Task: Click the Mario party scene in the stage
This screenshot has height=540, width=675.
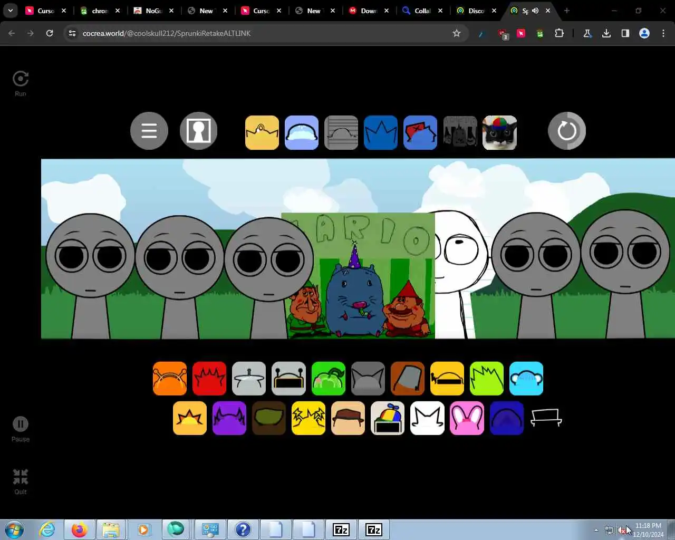Action: coord(358,275)
